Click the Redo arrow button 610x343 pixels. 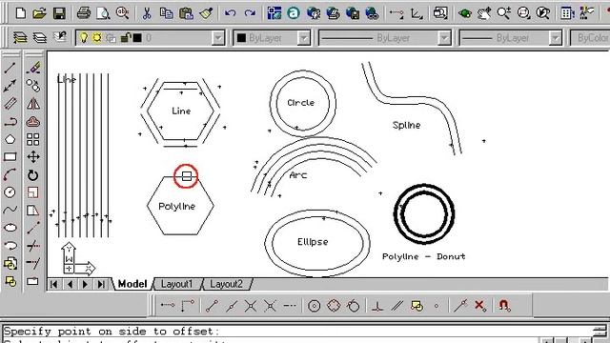click(250, 13)
